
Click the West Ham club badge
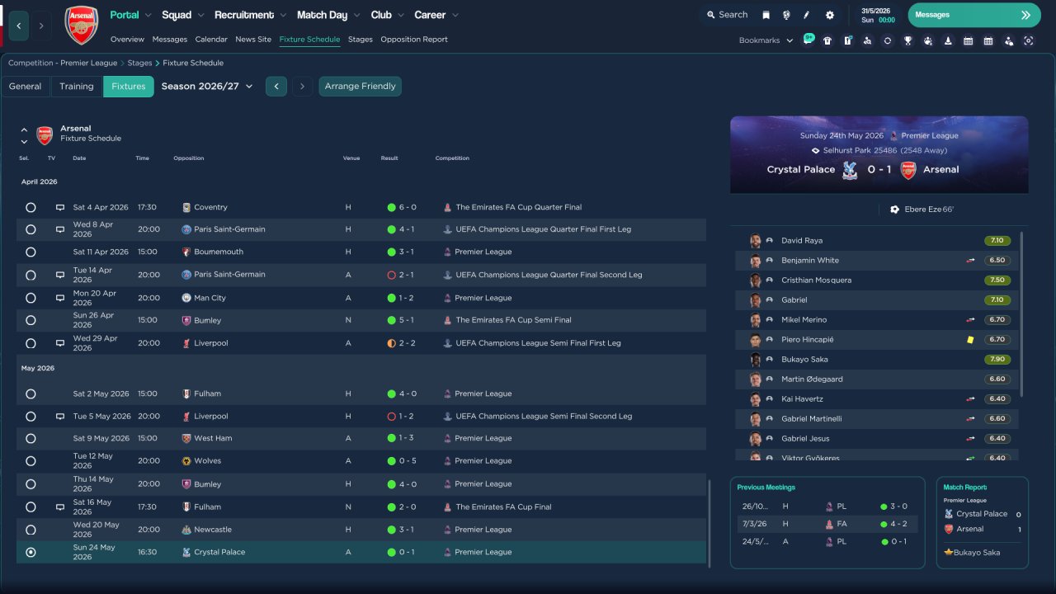186,438
